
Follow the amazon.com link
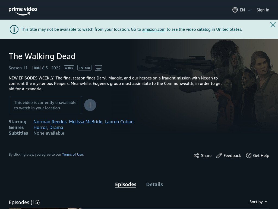pos(154,29)
